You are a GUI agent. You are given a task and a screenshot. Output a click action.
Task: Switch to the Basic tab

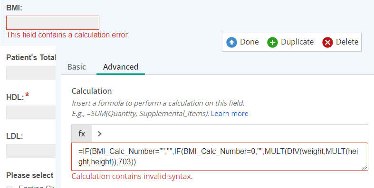point(77,67)
